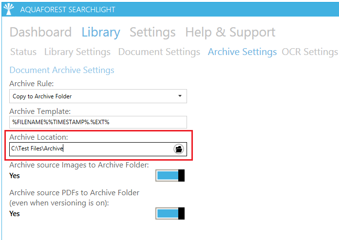Click the Archive Rule label
This screenshot has height=240, width=339.
coord(32,84)
